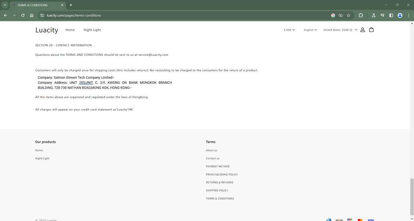Screen dimensions: 414x221
Task: Open the RETURNS & REFUNDS footer link
Action: point(220,182)
